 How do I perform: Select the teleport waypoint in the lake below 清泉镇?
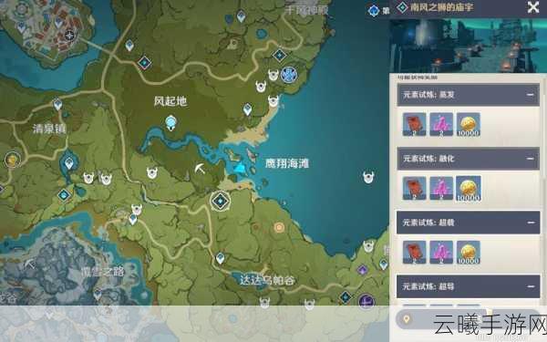[69, 163]
